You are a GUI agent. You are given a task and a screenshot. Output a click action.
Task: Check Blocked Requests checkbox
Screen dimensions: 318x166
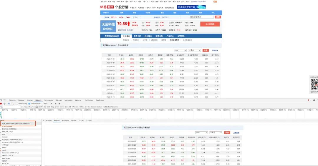tap(104, 107)
